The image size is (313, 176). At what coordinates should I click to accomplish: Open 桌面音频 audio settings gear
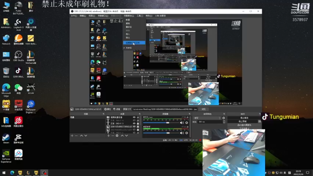click(187, 133)
